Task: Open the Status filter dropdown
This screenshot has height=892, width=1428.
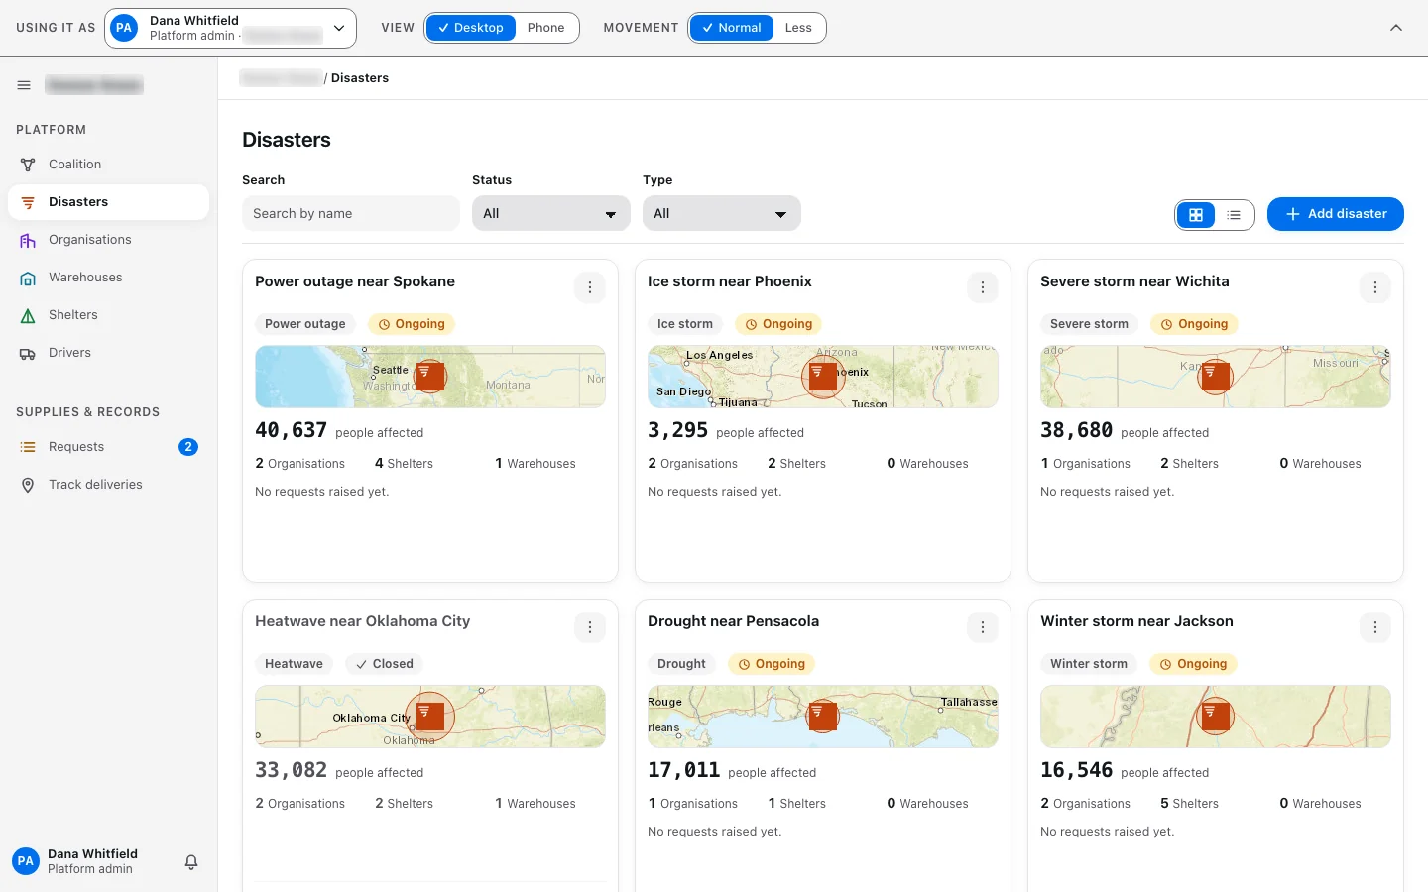Action: coord(551,214)
